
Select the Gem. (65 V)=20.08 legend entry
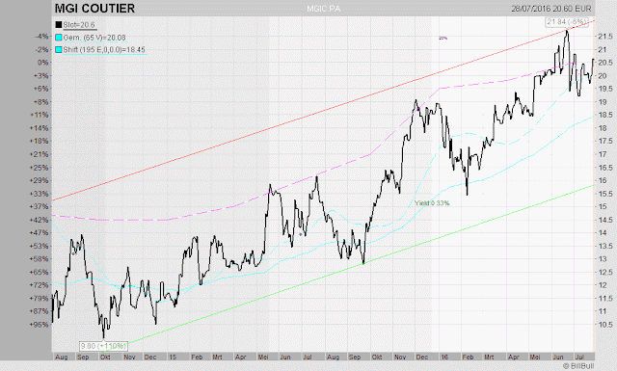pos(94,38)
